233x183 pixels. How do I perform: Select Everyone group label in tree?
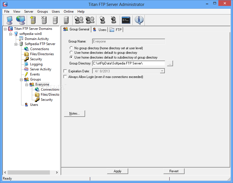point(42,84)
